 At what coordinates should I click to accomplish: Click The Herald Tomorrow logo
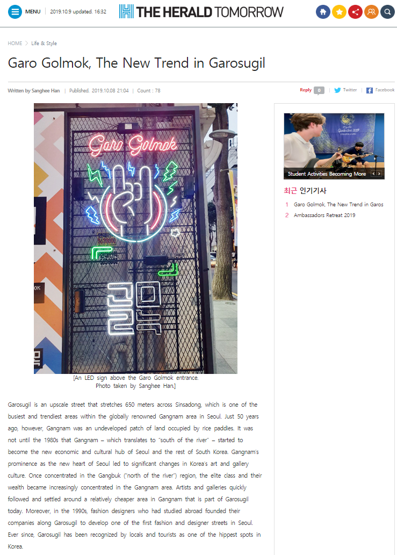(201, 12)
